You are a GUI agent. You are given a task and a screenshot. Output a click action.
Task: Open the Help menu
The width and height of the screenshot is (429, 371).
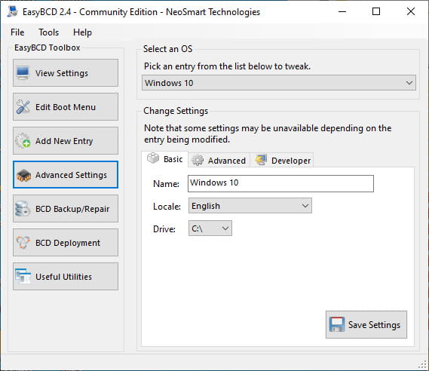82,32
